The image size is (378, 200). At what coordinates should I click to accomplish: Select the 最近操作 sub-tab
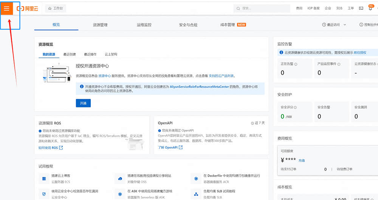90,54
